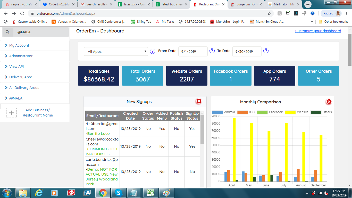Click the search magnifier icon in sidebar
This screenshot has height=198, width=352.
click(x=7, y=32)
